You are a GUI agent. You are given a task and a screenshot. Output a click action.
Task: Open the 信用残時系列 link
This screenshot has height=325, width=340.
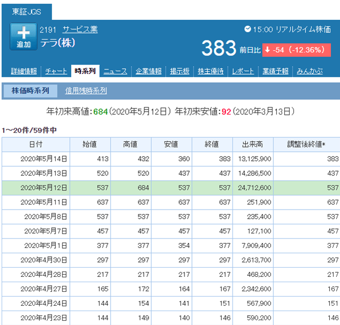[x=86, y=91]
